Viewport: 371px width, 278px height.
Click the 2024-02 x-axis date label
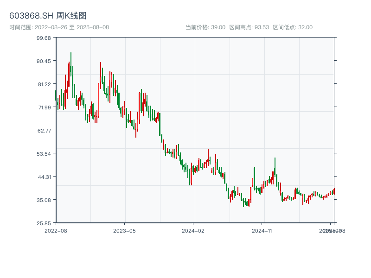click(x=193, y=230)
